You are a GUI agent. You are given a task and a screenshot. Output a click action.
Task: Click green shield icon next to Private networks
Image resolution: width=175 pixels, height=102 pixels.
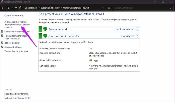point(45,29)
